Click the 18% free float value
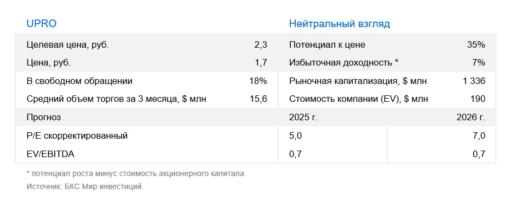 (x=258, y=81)
